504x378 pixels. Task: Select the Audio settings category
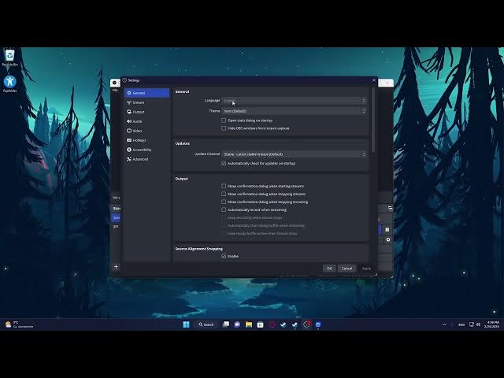(137, 121)
